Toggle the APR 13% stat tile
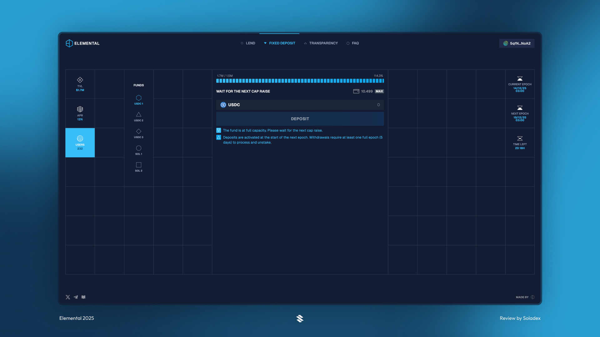Image resolution: width=600 pixels, height=337 pixels. pos(80,113)
